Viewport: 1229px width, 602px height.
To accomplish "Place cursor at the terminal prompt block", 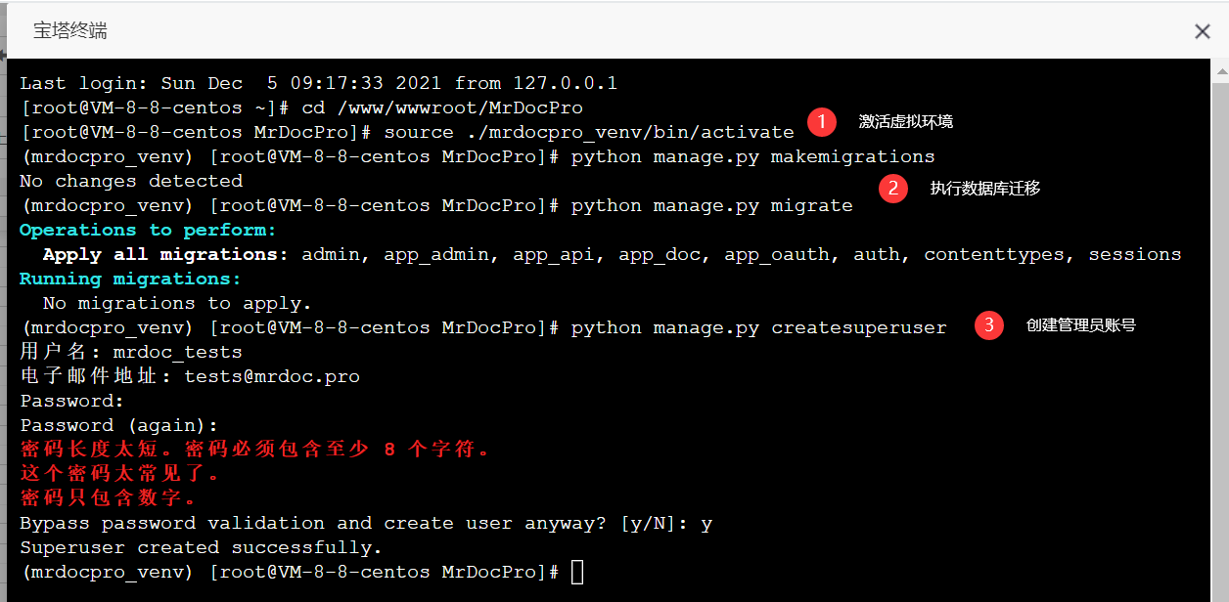I will 577,572.
